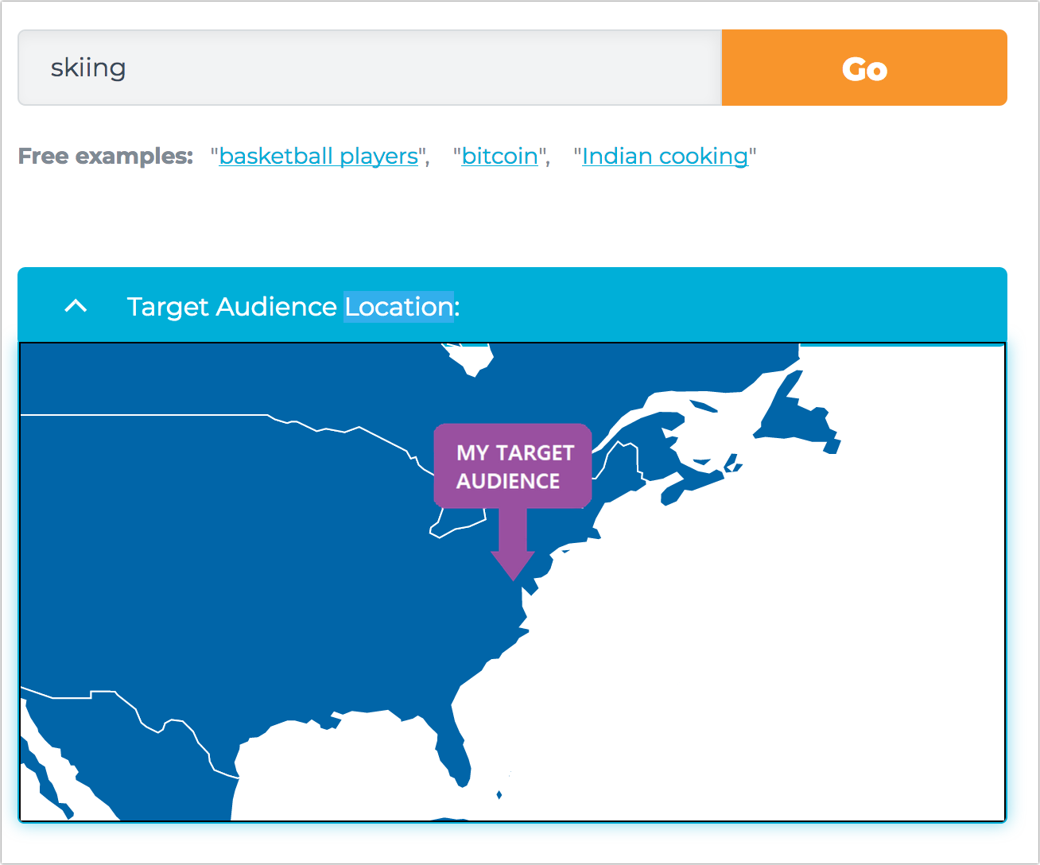
Task: Select Newfoundland island on the map
Action: [795, 413]
